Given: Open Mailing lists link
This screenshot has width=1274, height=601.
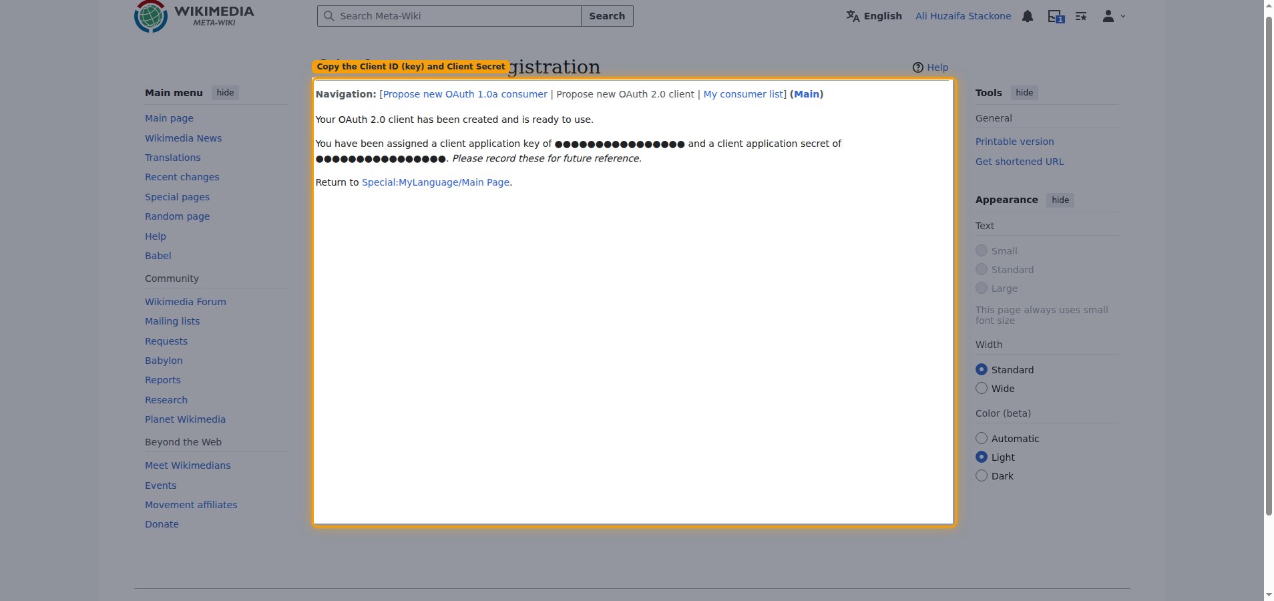Looking at the screenshot, I should [172, 321].
